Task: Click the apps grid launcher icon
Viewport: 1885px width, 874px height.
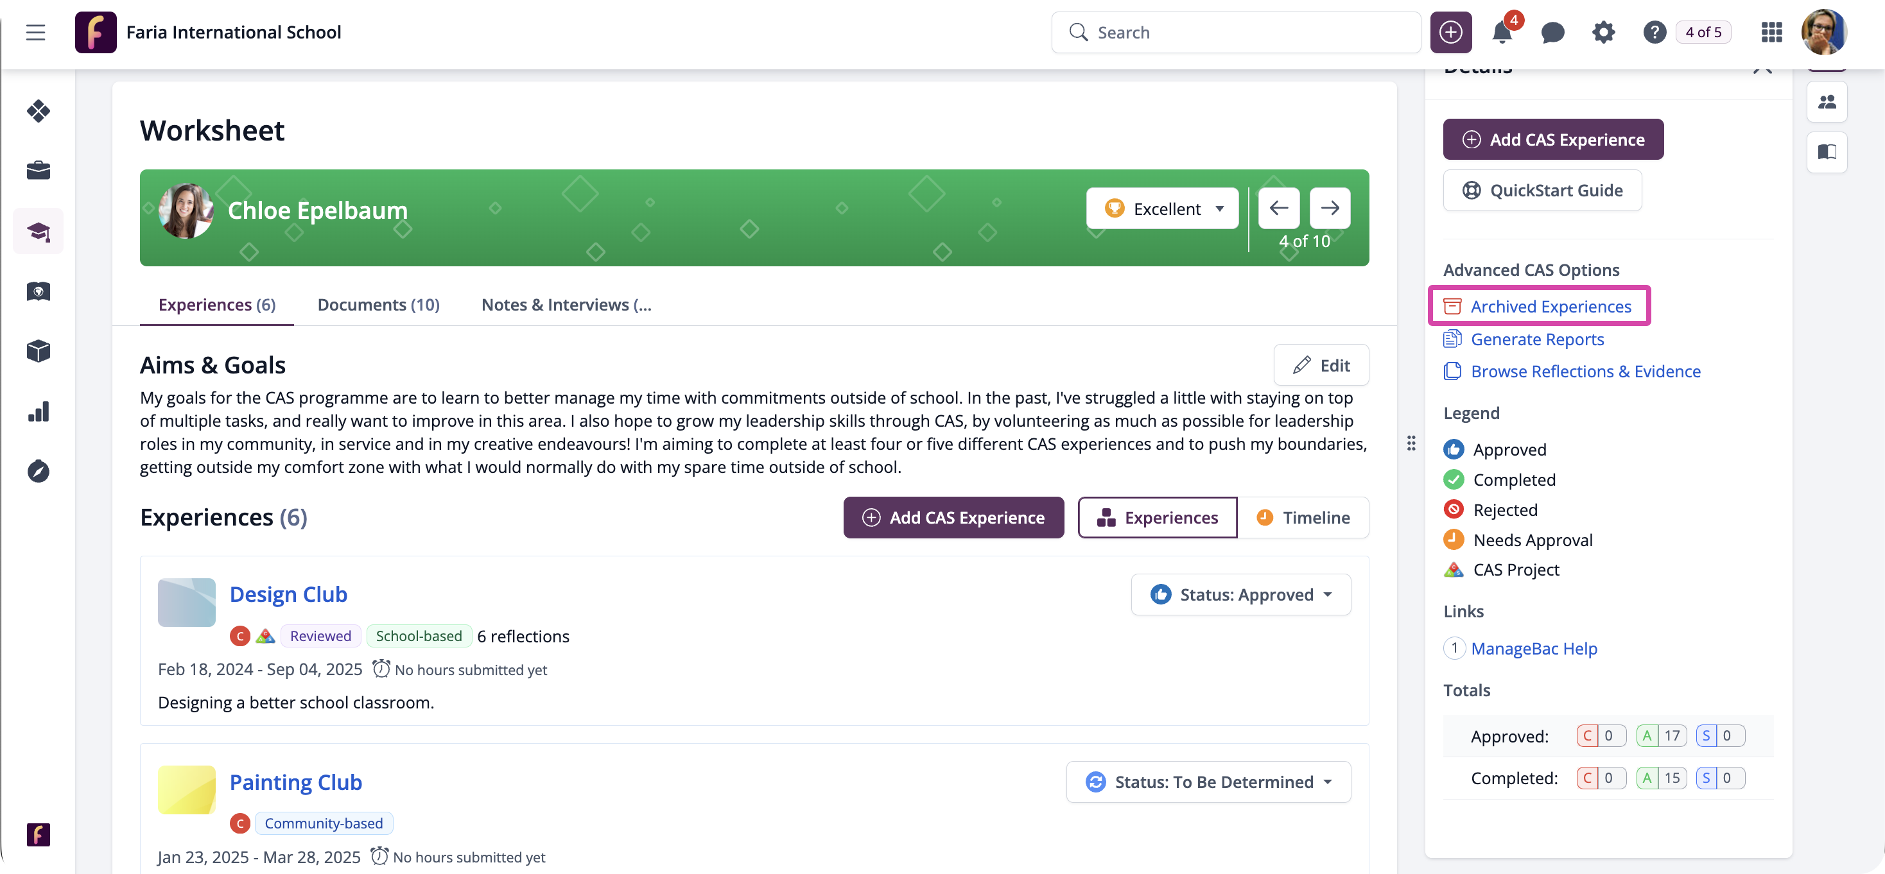Action: 1771,32
